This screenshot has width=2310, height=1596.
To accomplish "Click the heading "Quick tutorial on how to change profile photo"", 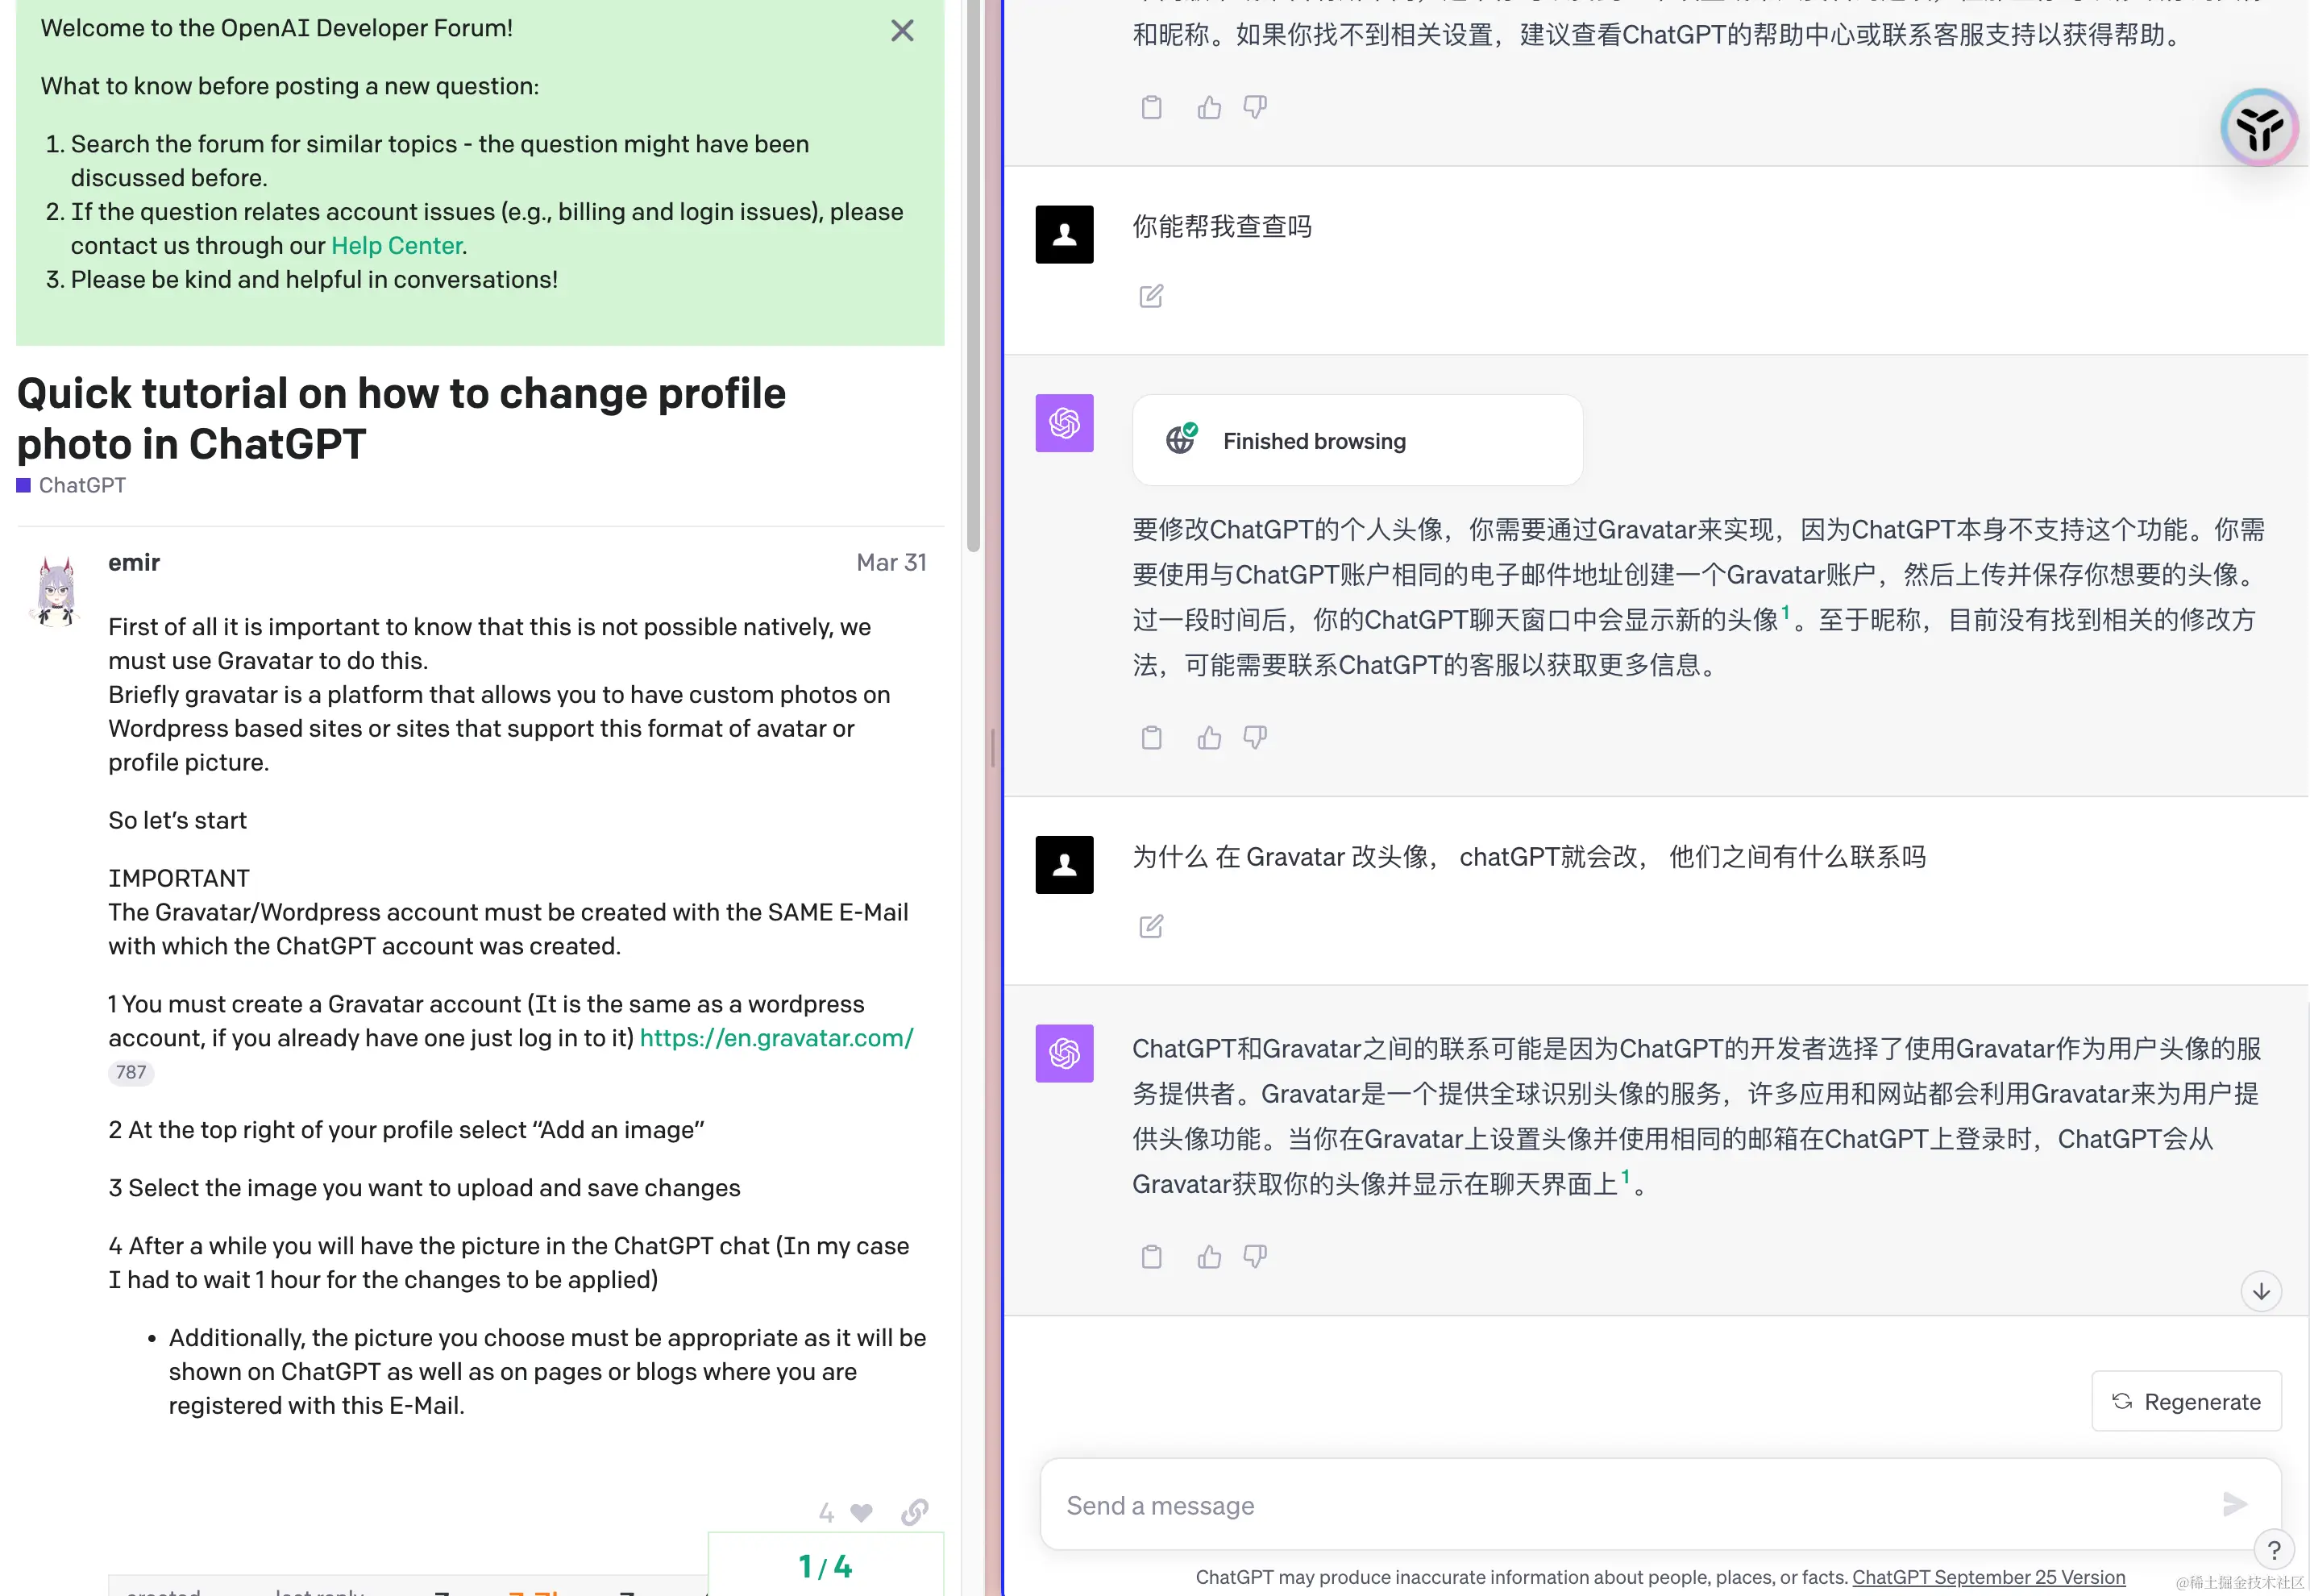I will [401, 419].
